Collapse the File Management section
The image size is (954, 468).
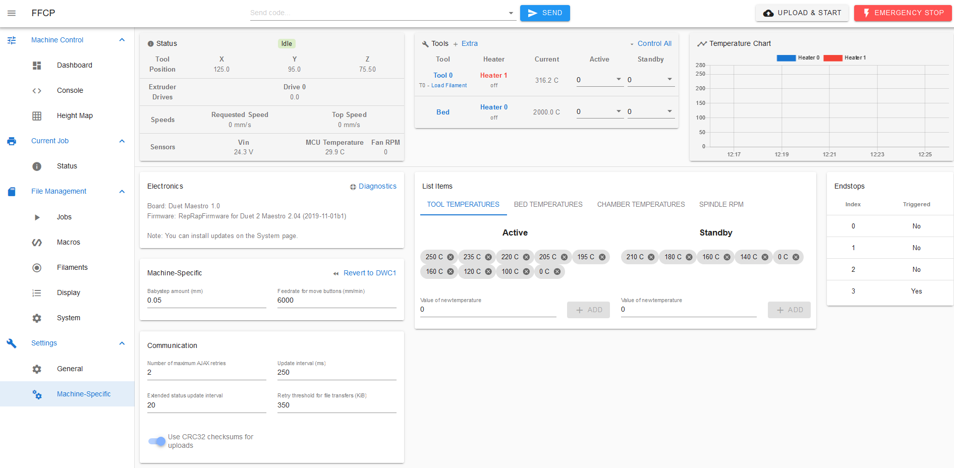(x=122, y=192)
